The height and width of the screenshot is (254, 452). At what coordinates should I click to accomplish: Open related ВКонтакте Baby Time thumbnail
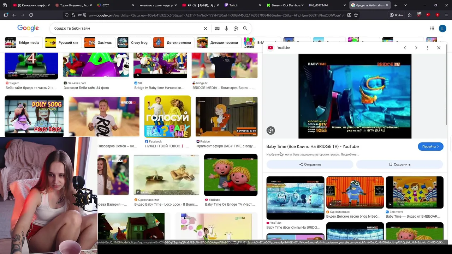(x=415, y=192)
